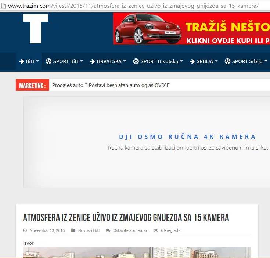
Task: Click the page icon in address bar
Action: 3,6
